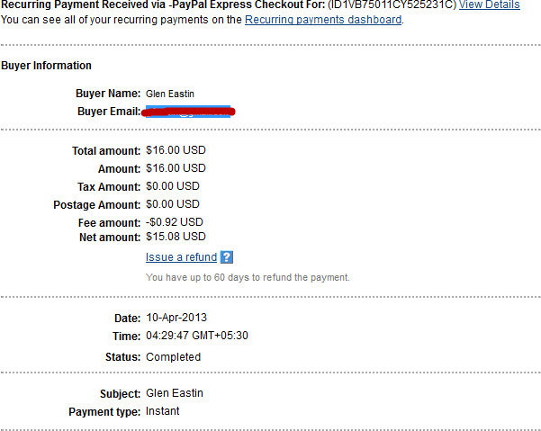Screen dimensions: 541x431
Task: Click the transaction ID ID1VB75011CY525231C
Action: [x=392, y=4]
